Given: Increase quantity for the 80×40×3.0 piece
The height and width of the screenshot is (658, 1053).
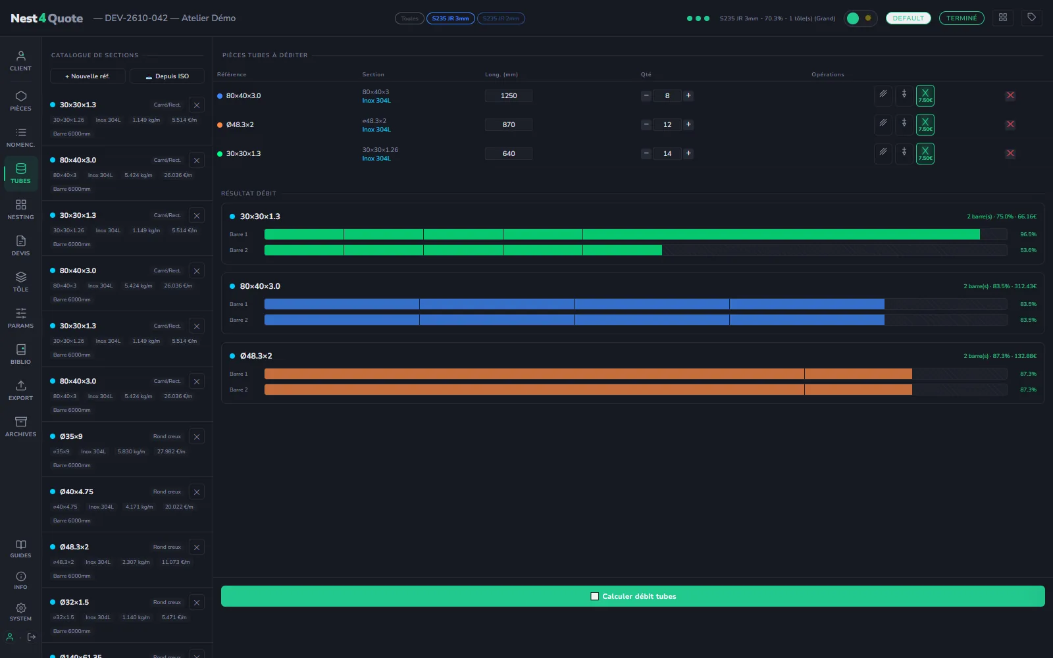Looking at the screenshot, I should pos(688,95).
